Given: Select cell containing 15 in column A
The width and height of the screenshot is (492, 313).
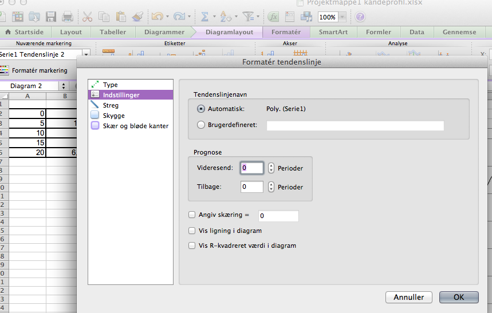Looking at the screenshot, I should pos(27,142).
